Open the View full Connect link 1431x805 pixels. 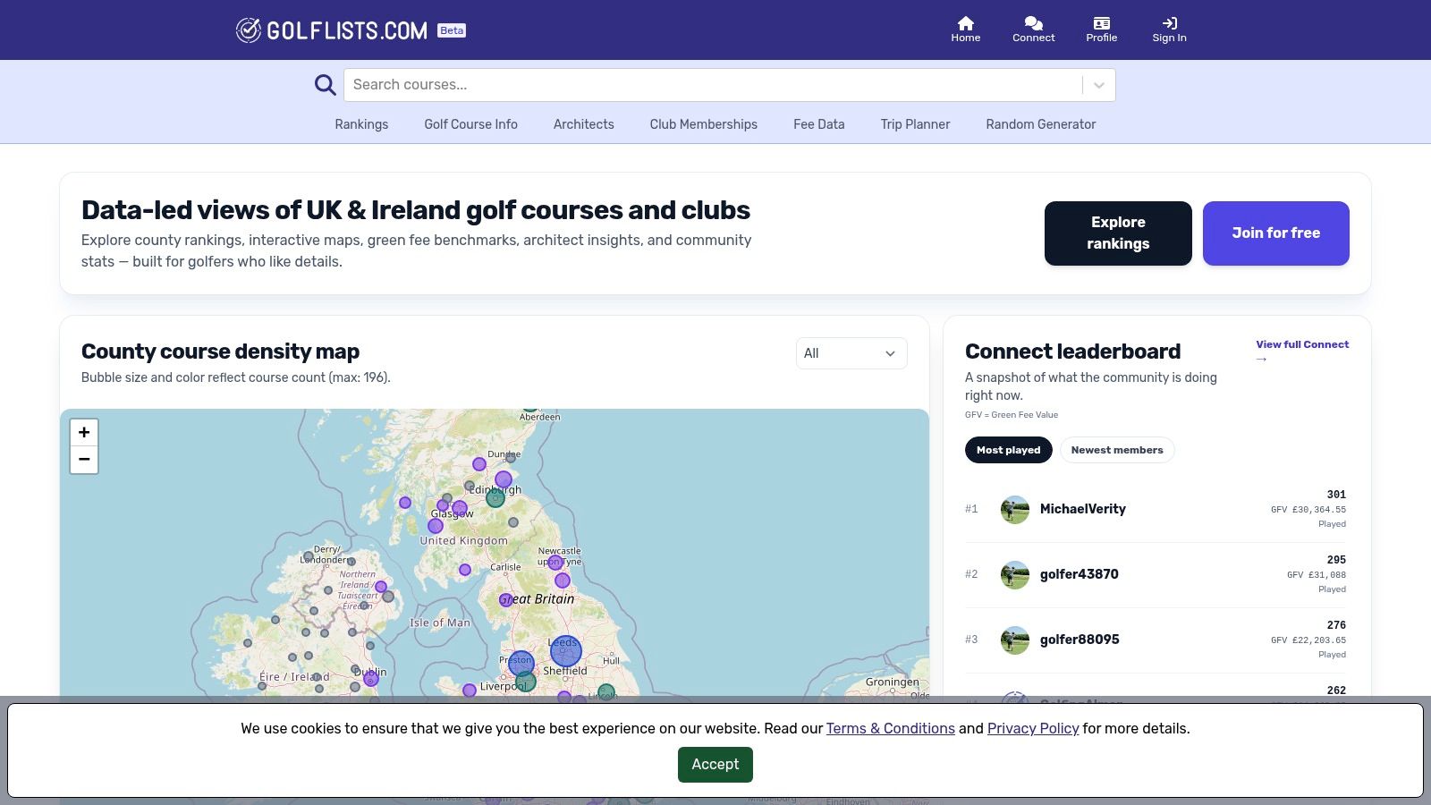pyautogui.click(x=1302, y=351)
